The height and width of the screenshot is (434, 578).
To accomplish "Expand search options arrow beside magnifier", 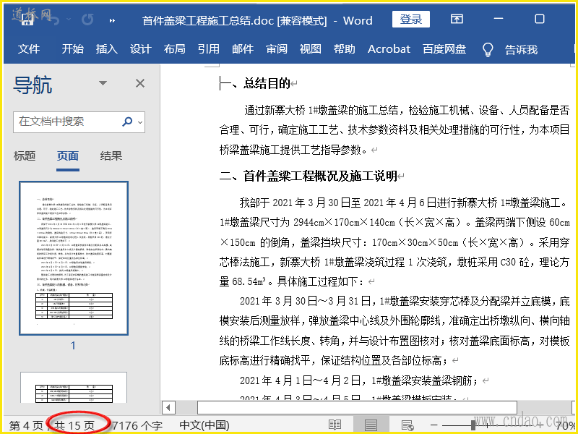I will pyautogui.click(x=140, y=122).
